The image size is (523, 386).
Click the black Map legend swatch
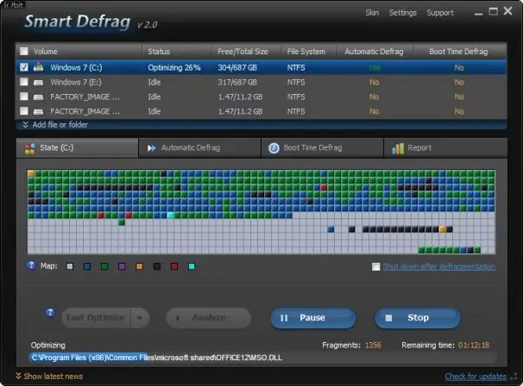(x=157, y=266)
